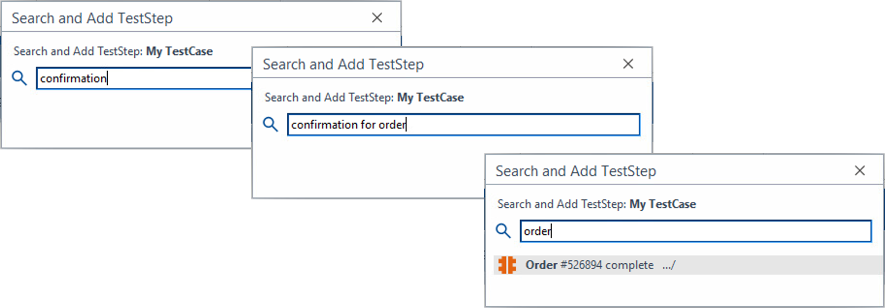Click the search icon beside the 'order' field
The image size is (885, 308).
(503, 231)
